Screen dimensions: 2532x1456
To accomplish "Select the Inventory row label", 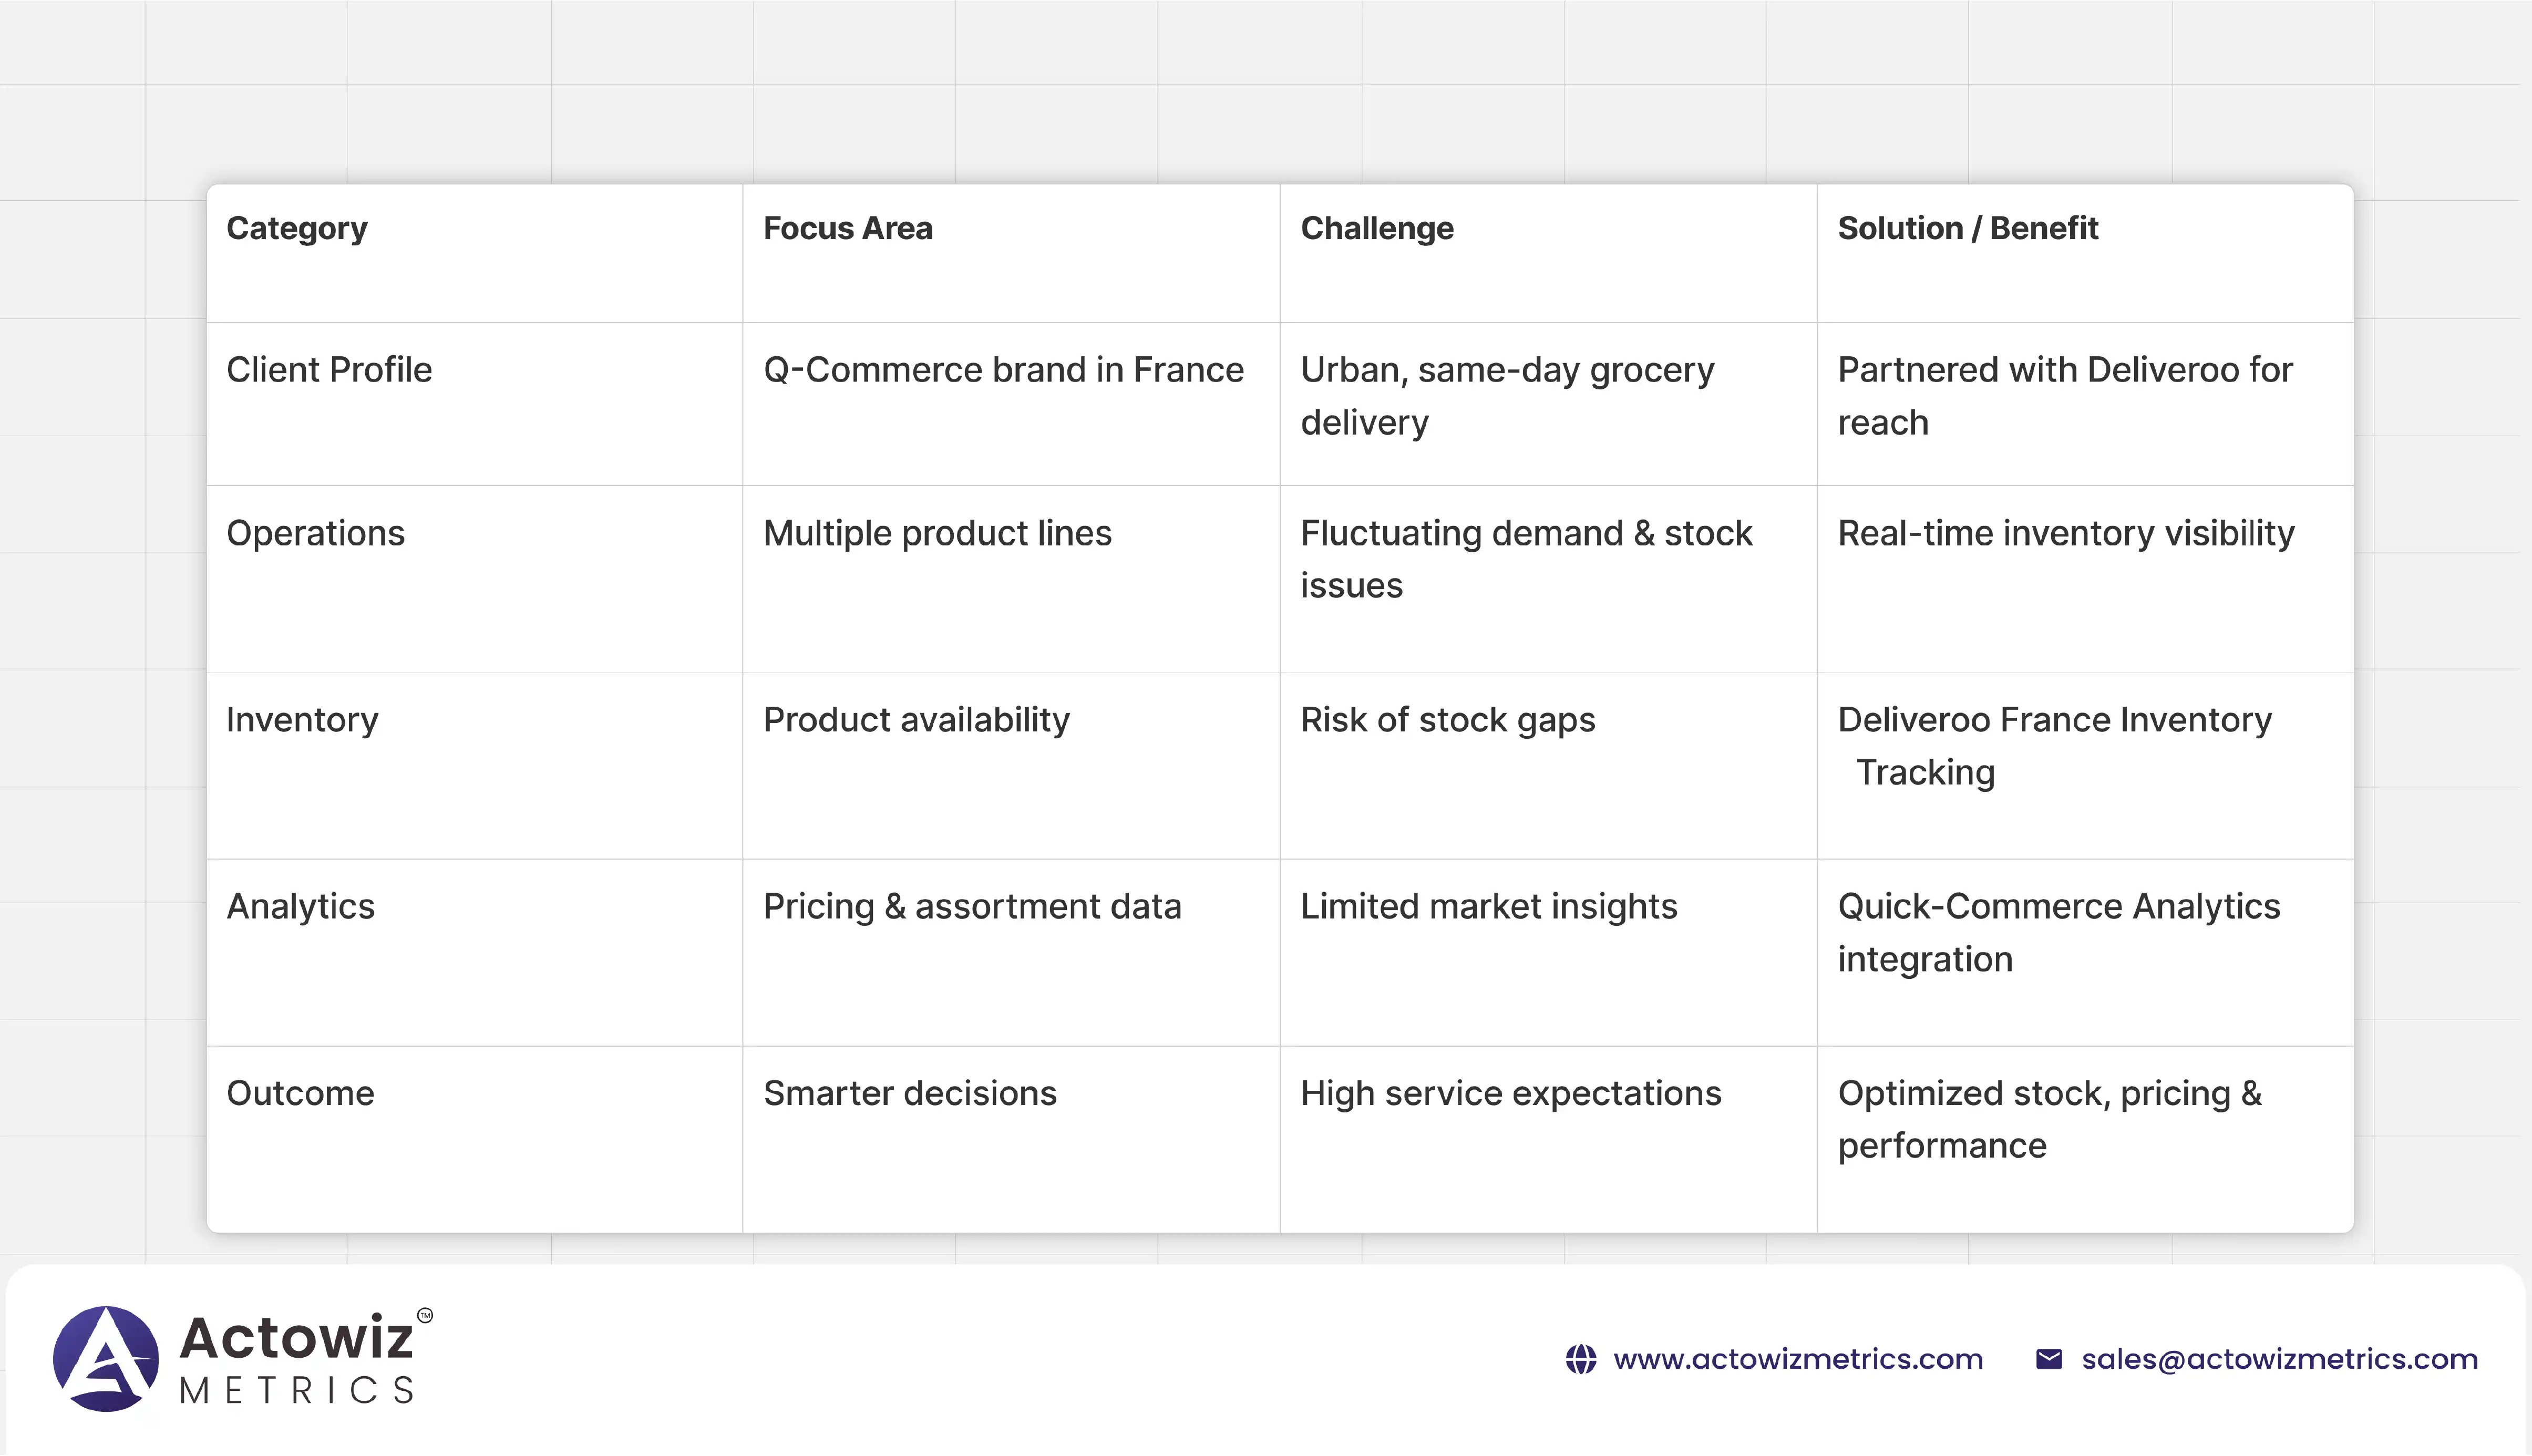I will (x=302, y=720).
